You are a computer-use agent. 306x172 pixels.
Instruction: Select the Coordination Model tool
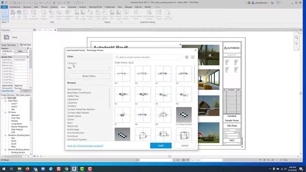[67, 15]
